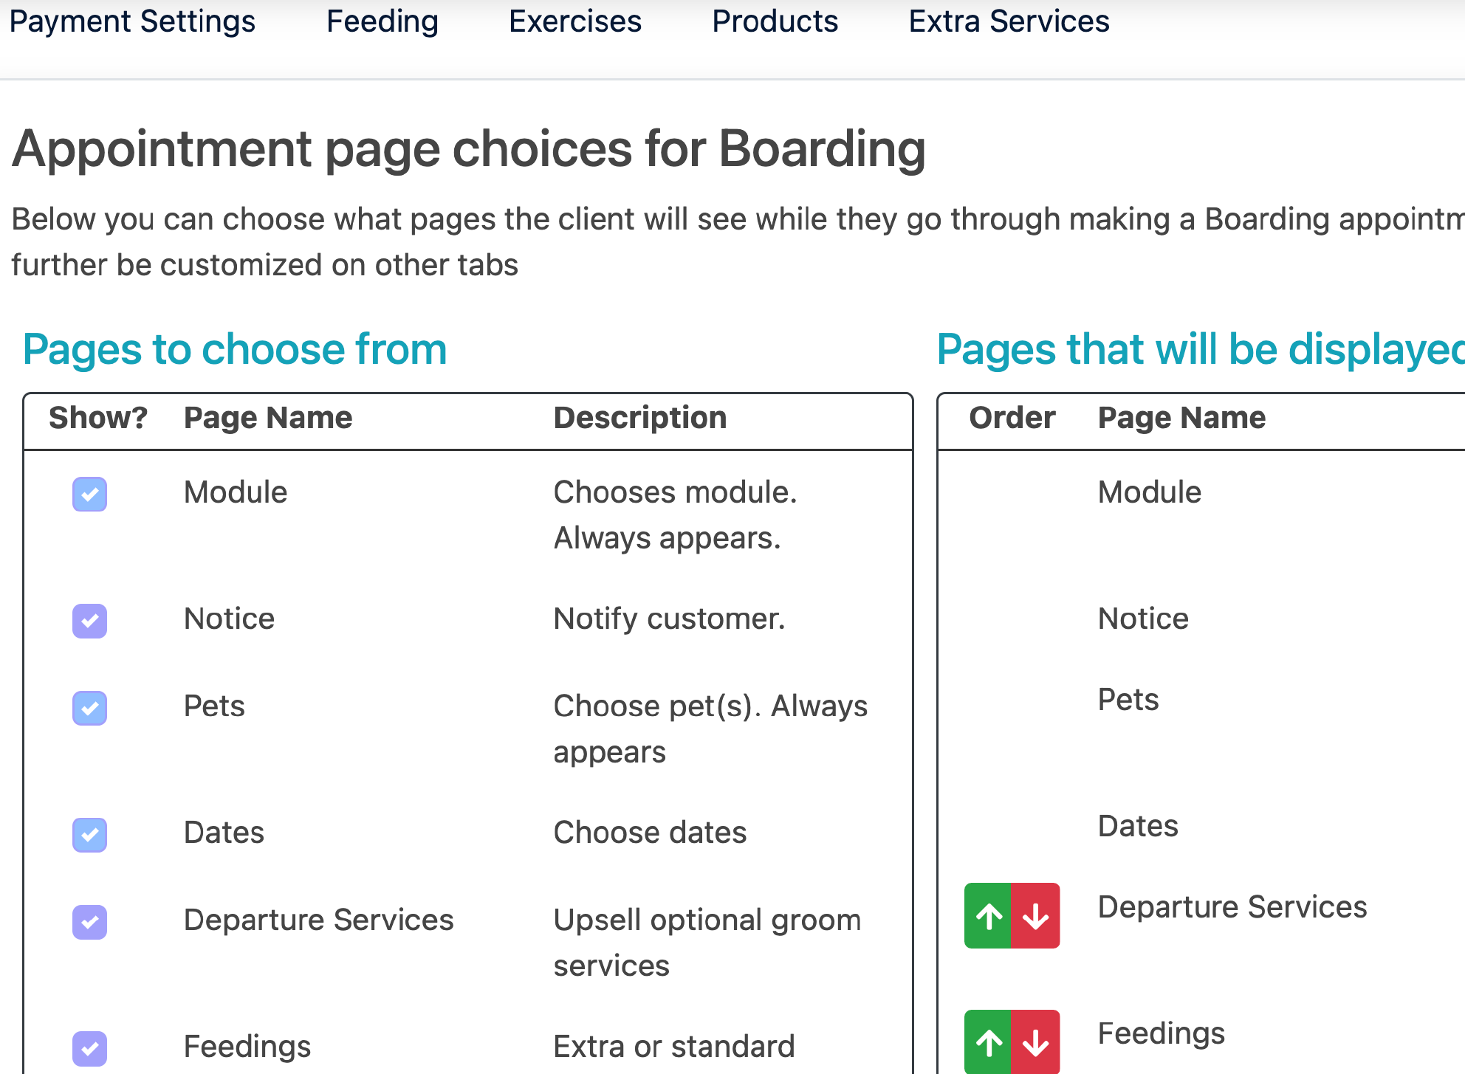Open the Products tab

click(775, 21)
